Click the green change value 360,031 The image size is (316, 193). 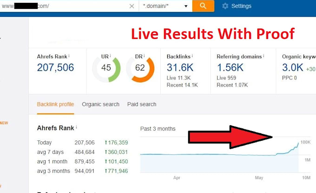pyautogui.click(x=116, y=152)
